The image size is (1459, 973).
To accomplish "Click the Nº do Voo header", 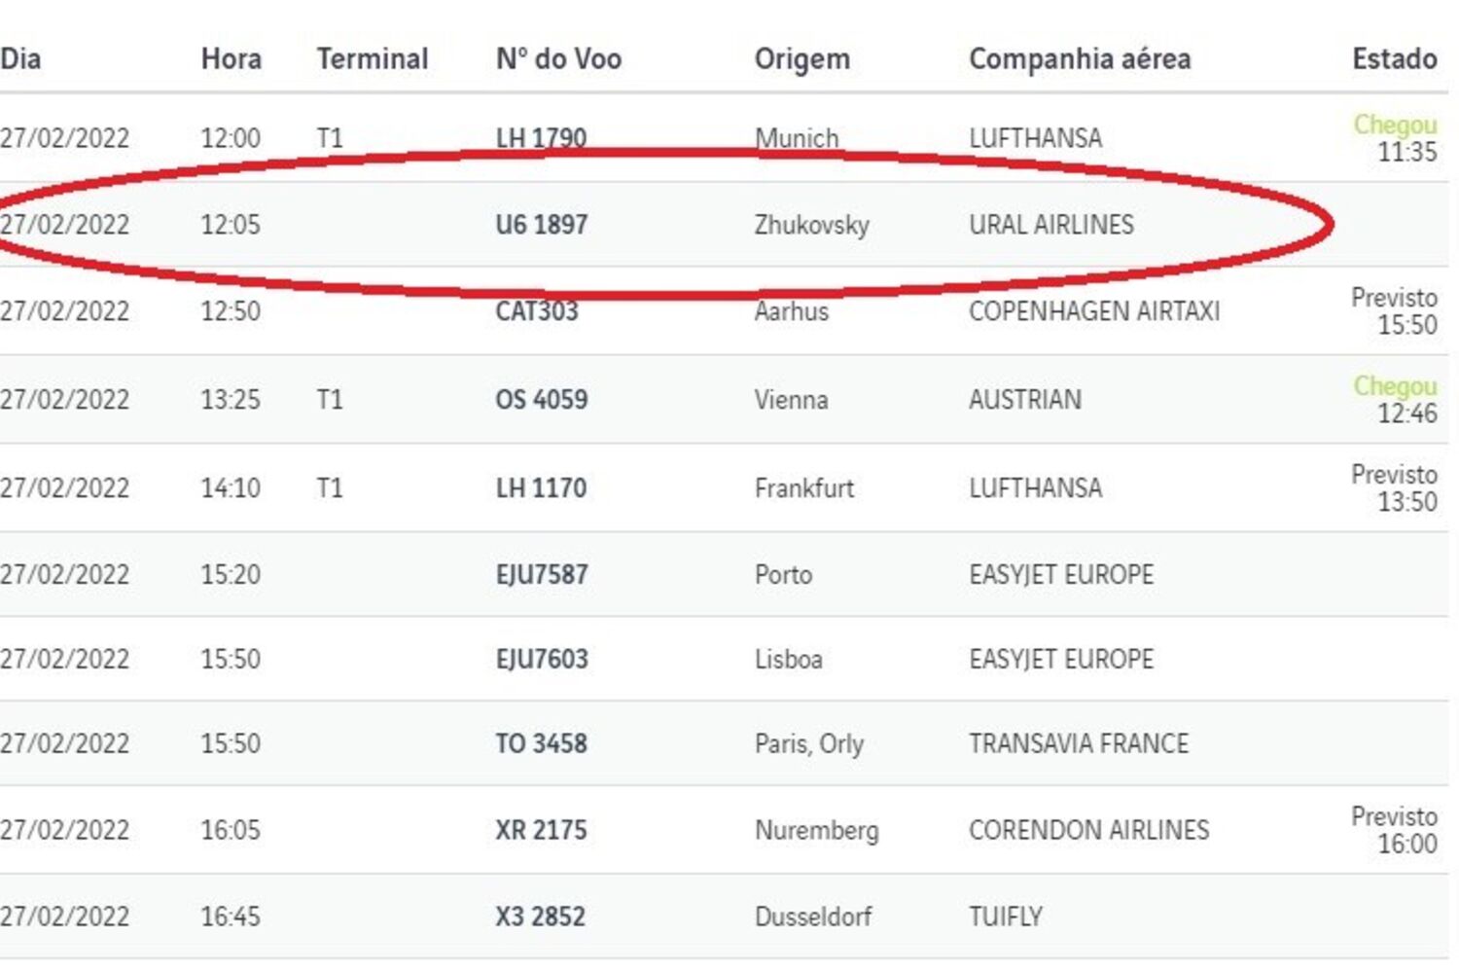I will (x=558, y=59).
